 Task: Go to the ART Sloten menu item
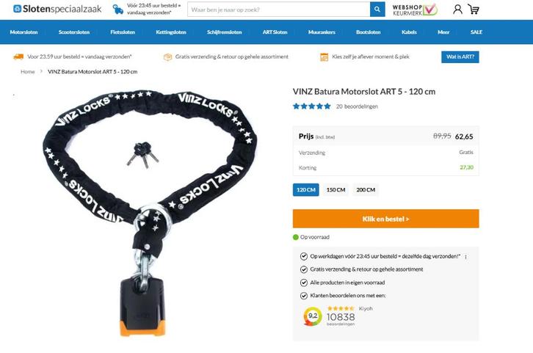pyautogui.click(x=275, y=32)
